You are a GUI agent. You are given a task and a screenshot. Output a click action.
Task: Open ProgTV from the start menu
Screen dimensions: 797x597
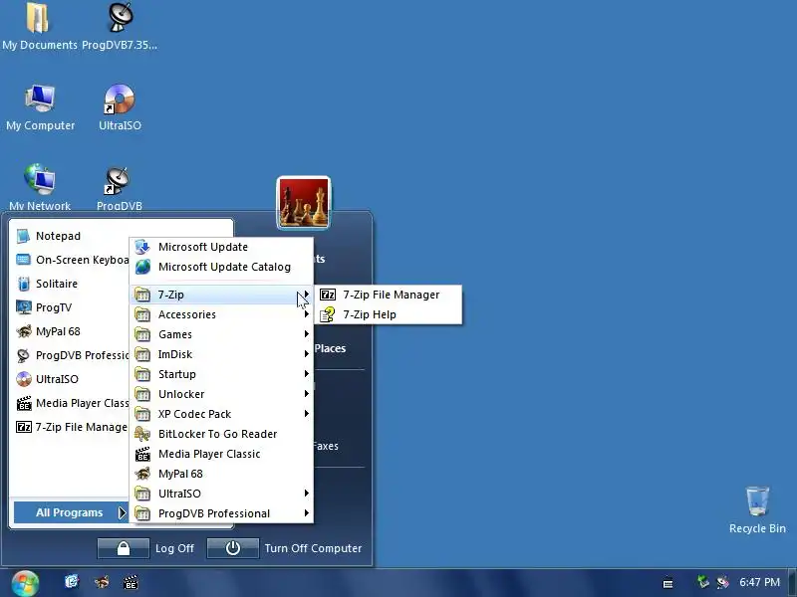pyautogui.click(x=70, y=307)
